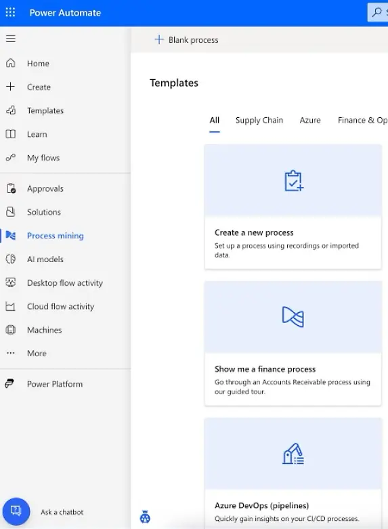This screenshot has width=388, height=529.
Task: Open My flows in the sidebar
Action: pyautogui.click(x=43, y=158)
